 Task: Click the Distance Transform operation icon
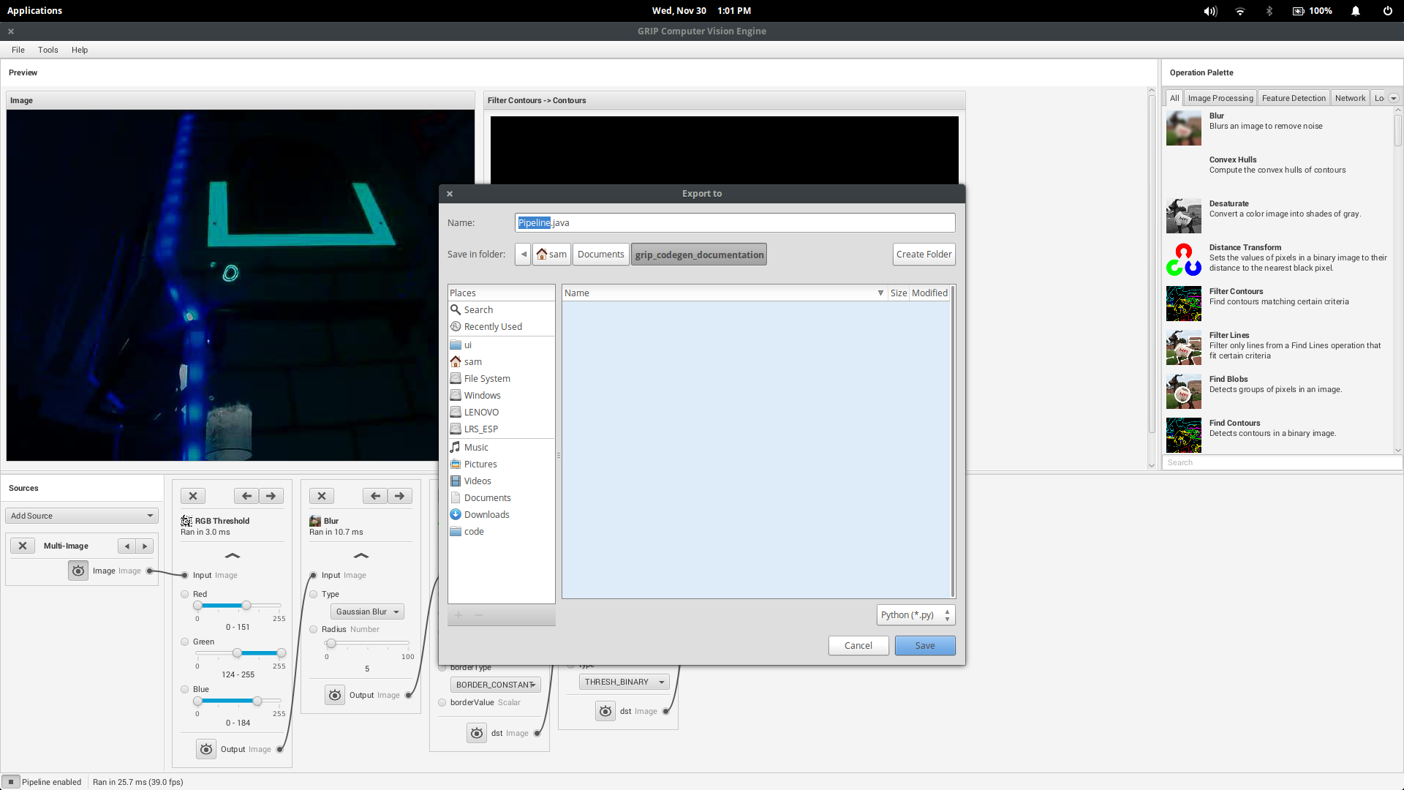point(1183,258)
